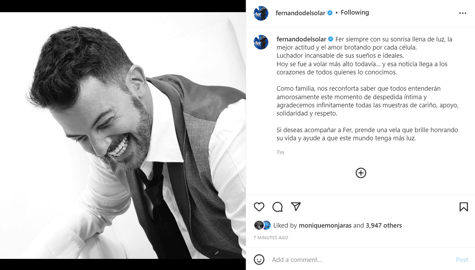
Task: Share the post via the paper plane icon
Action: 296,207
